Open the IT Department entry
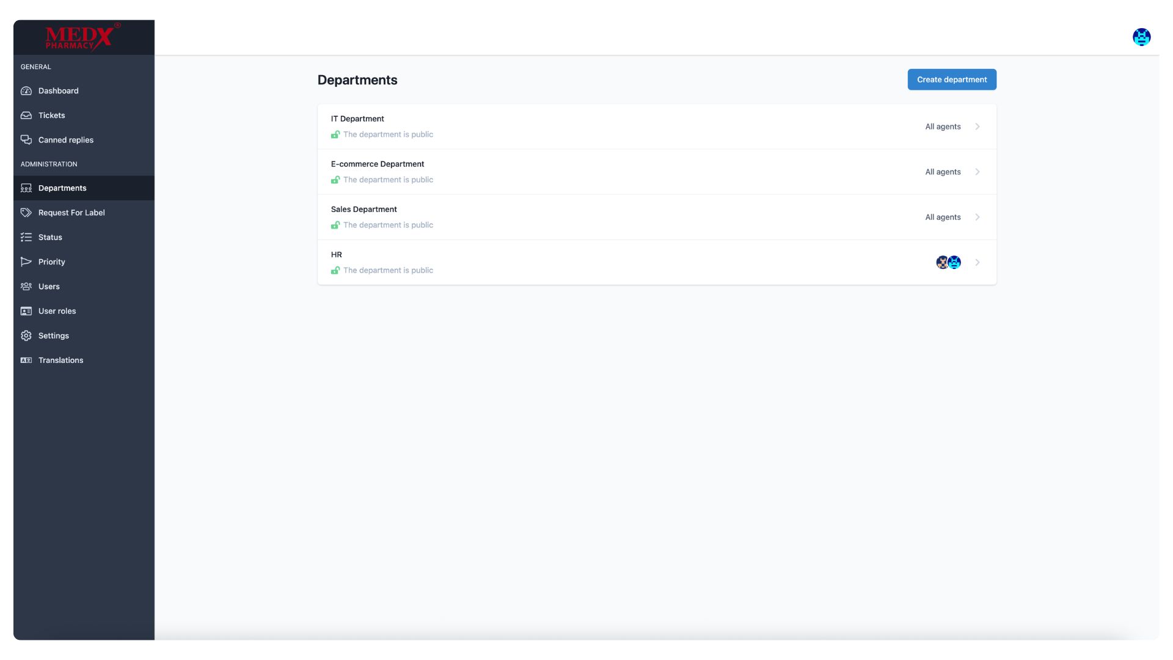This screenshot has width=1173, height=660. [x=657, y=127]
